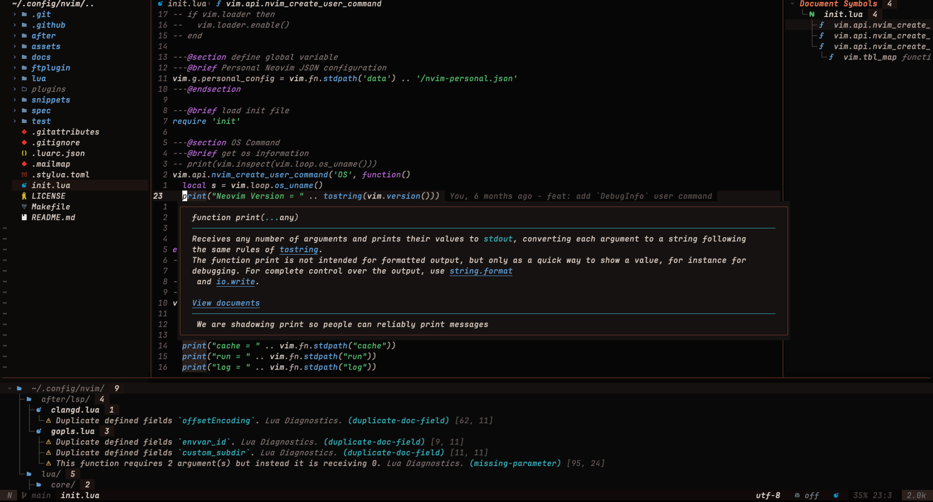Viewport: 933px width, 502px height.
Task: Click the .gitattributes git file icon
Action: (24, 132)
